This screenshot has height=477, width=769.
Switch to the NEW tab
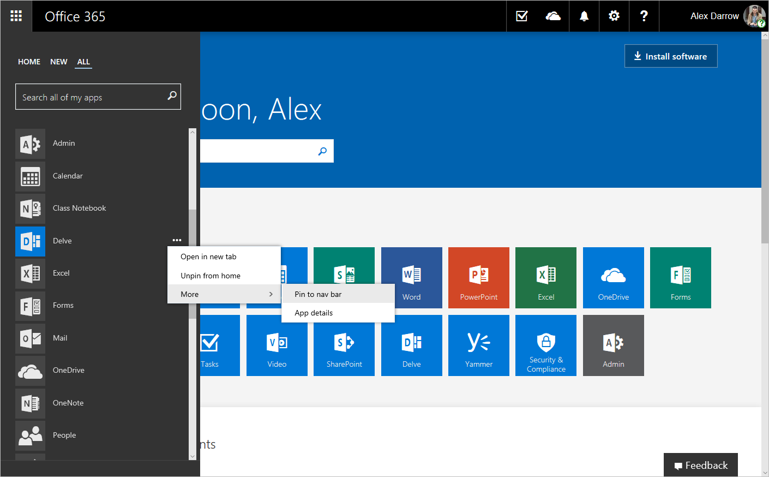click(x=58, y=62)
